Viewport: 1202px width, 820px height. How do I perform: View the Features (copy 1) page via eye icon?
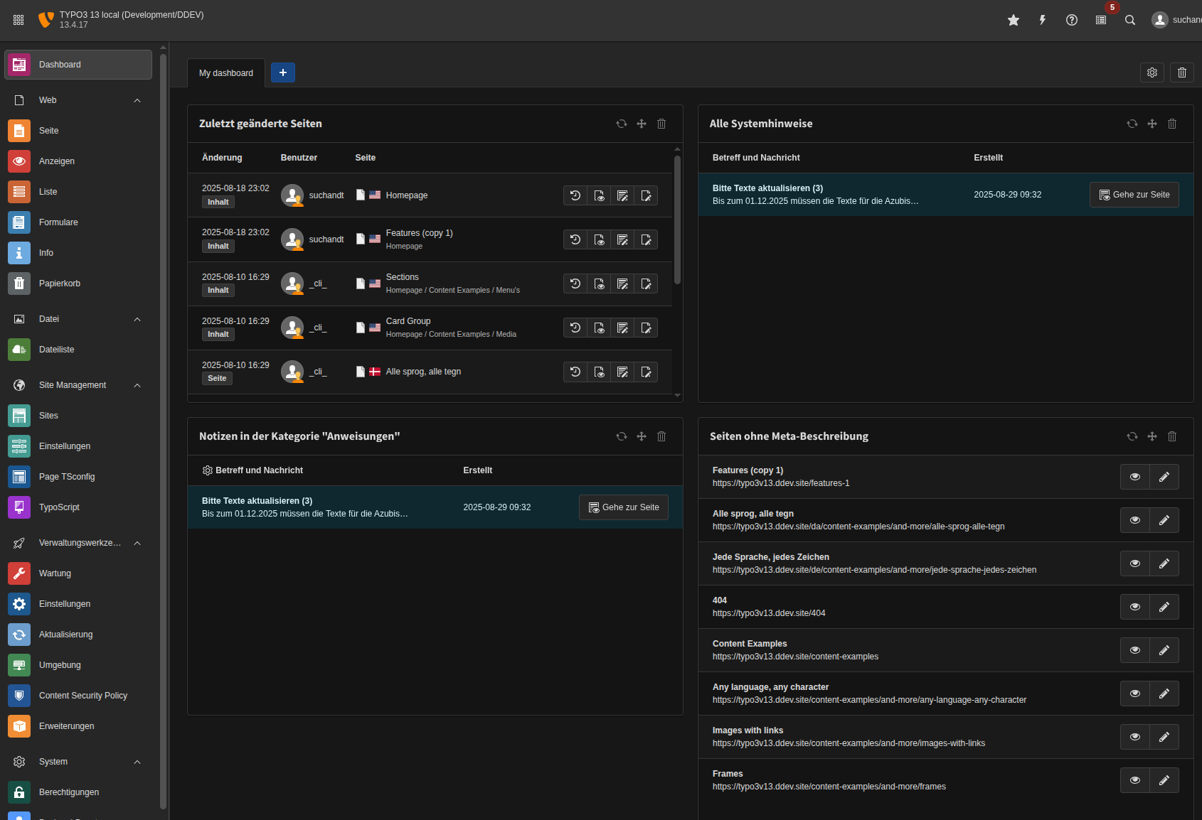1135,477
